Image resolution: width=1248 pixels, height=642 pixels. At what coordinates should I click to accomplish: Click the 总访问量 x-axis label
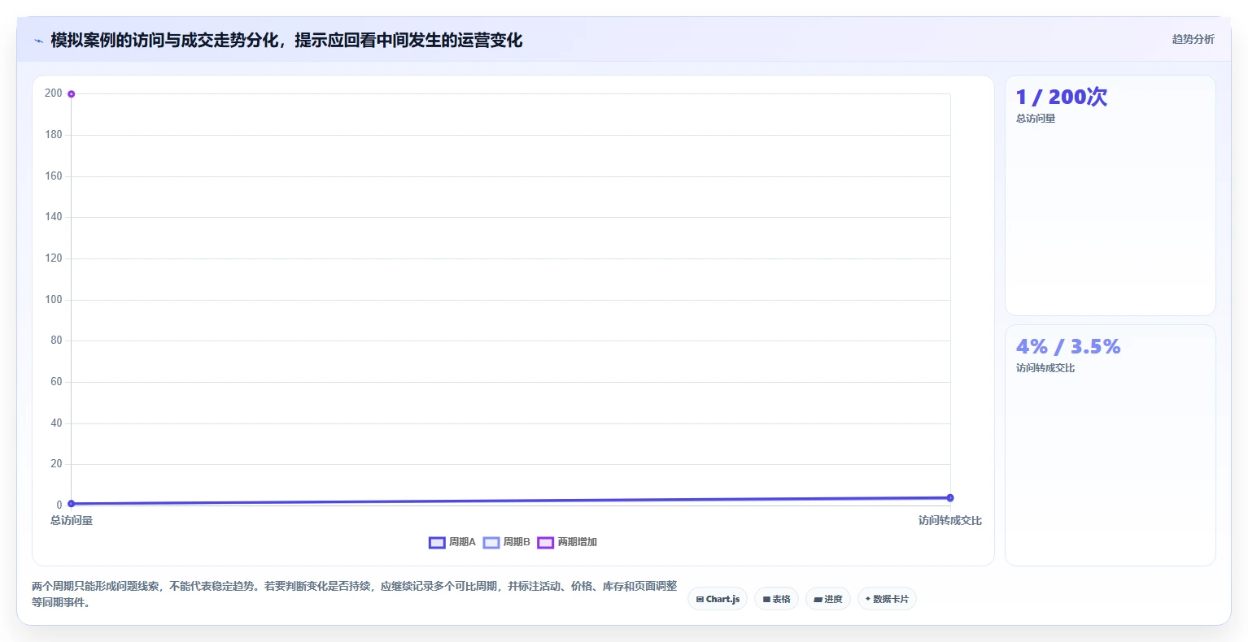(72, 521)
